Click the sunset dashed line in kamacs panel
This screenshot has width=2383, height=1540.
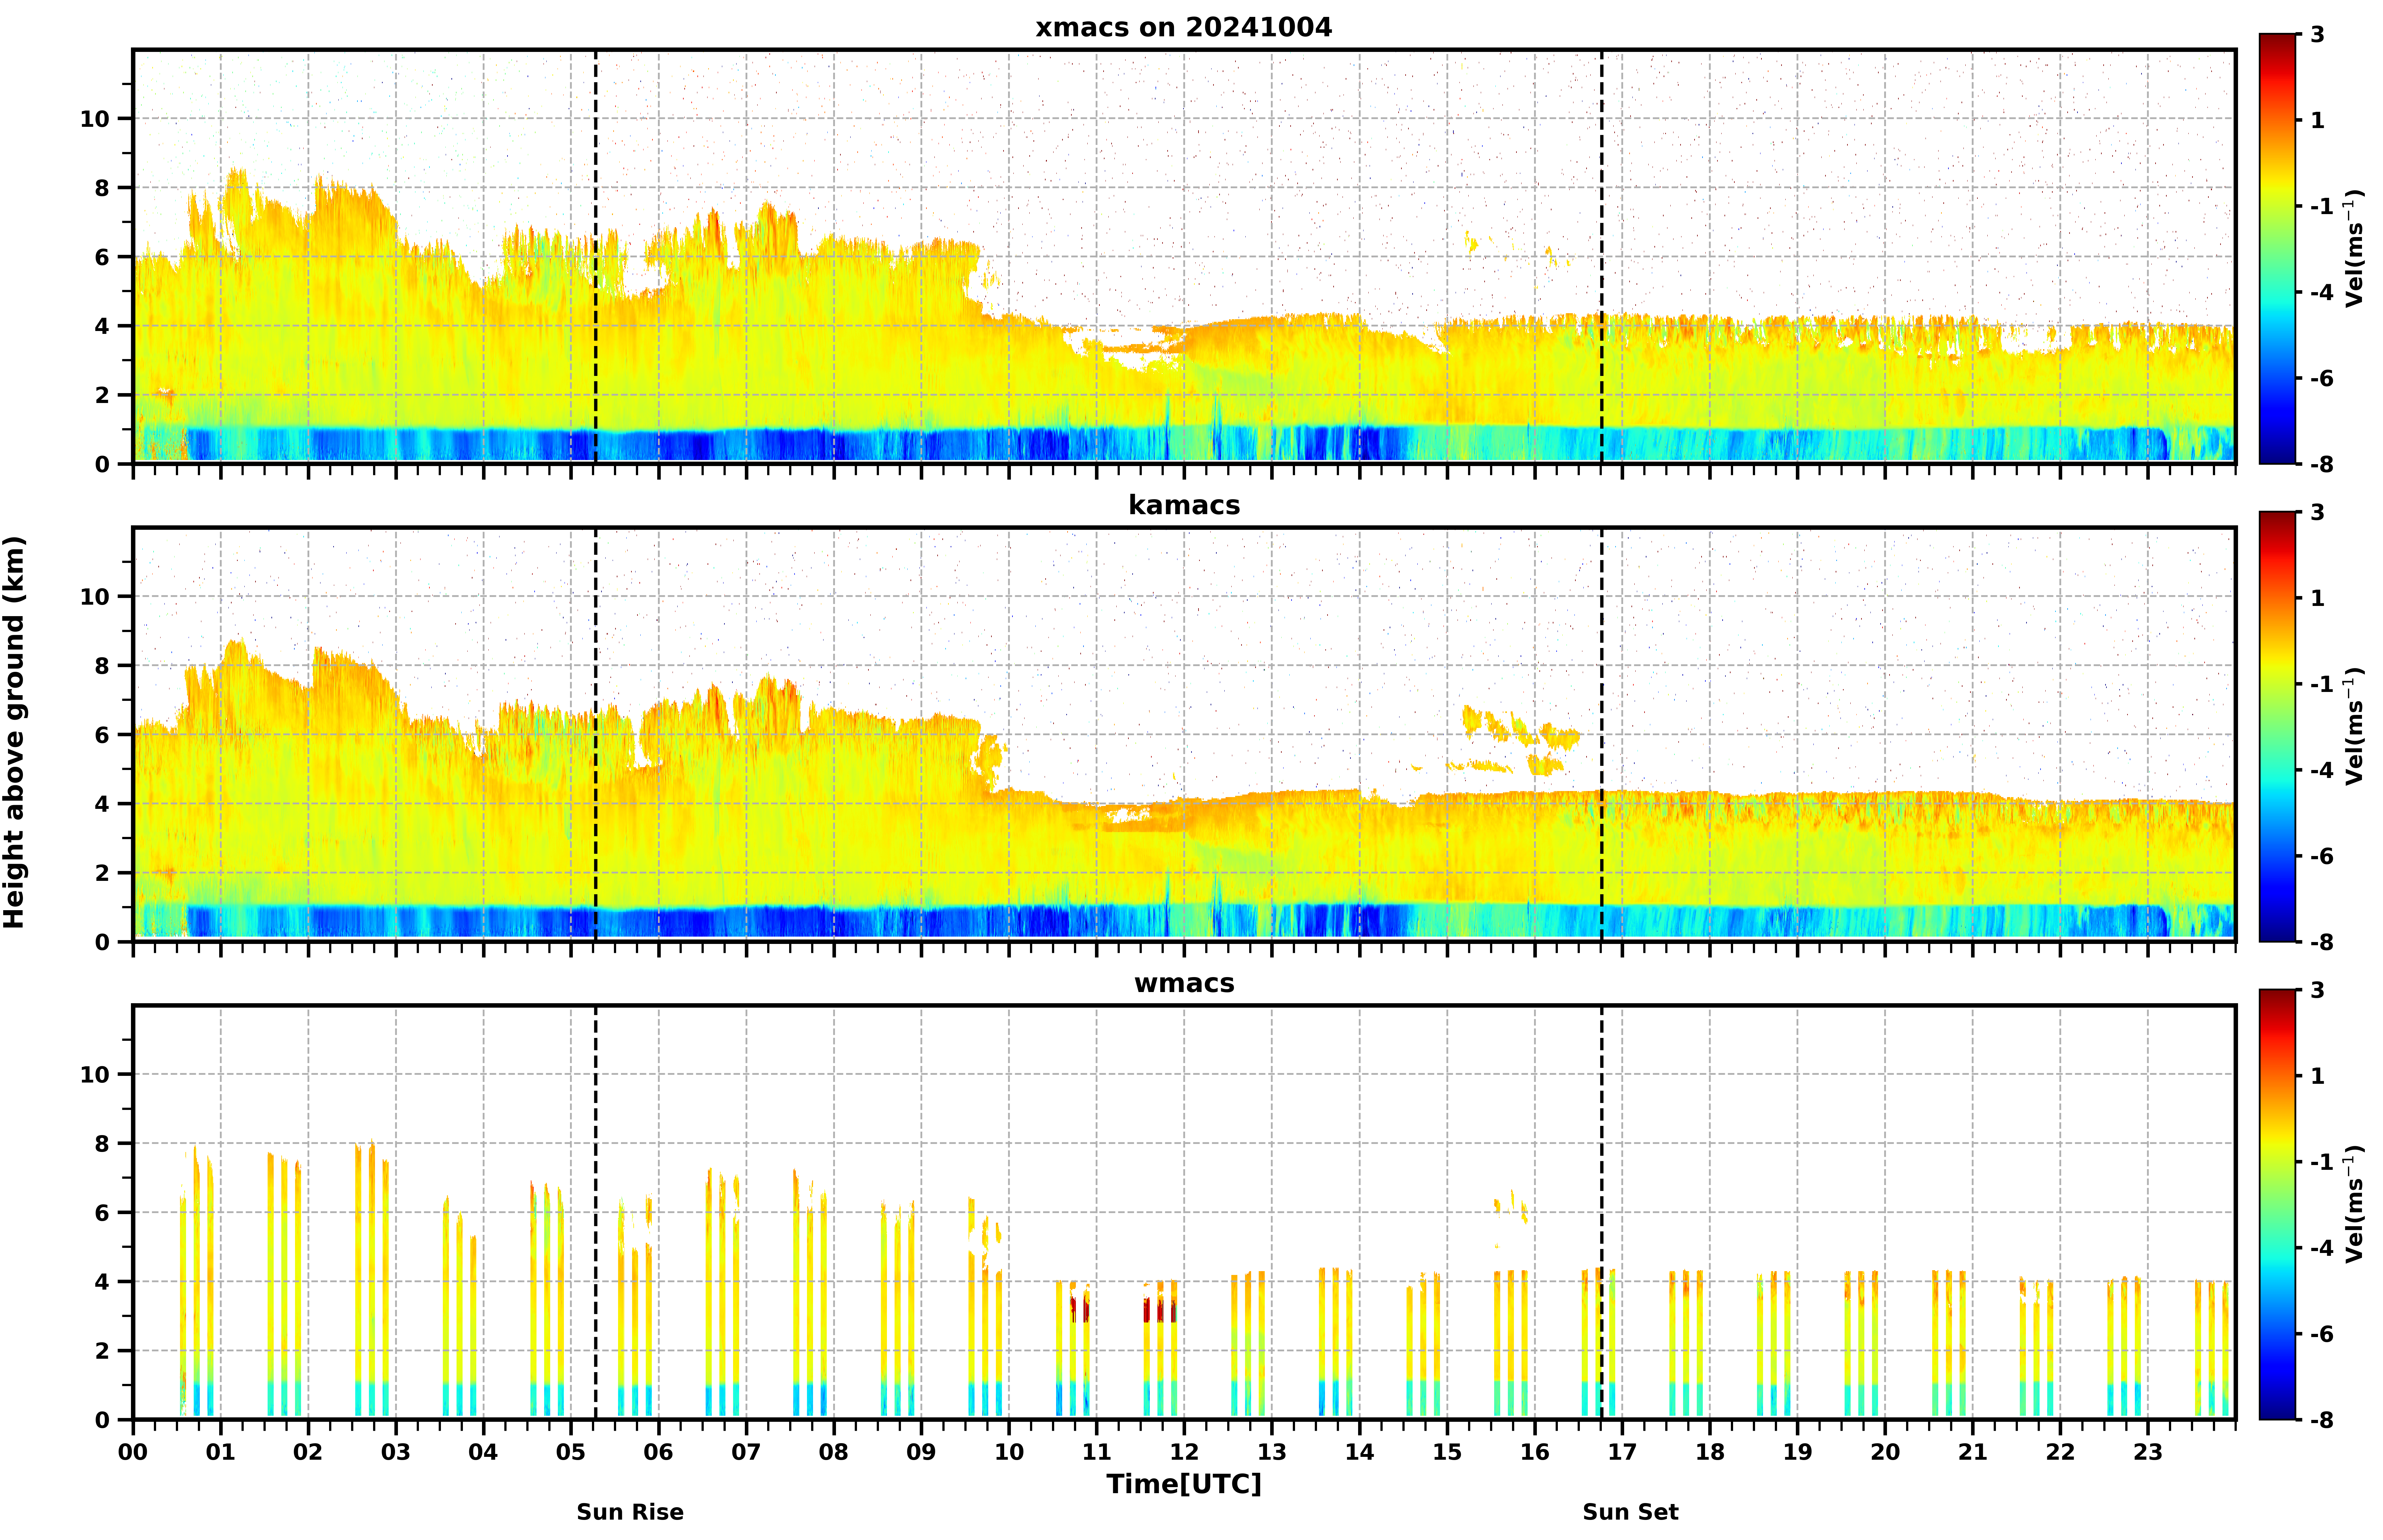1602,735
